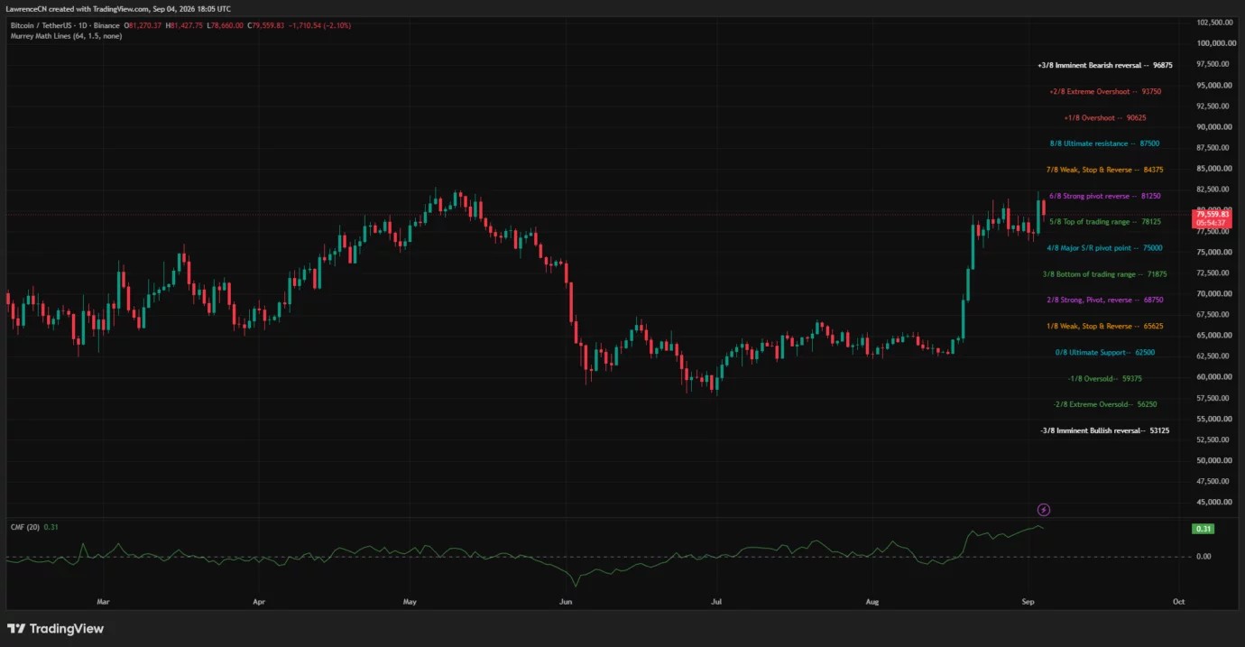Click the purple lightning event icon

1044,510
